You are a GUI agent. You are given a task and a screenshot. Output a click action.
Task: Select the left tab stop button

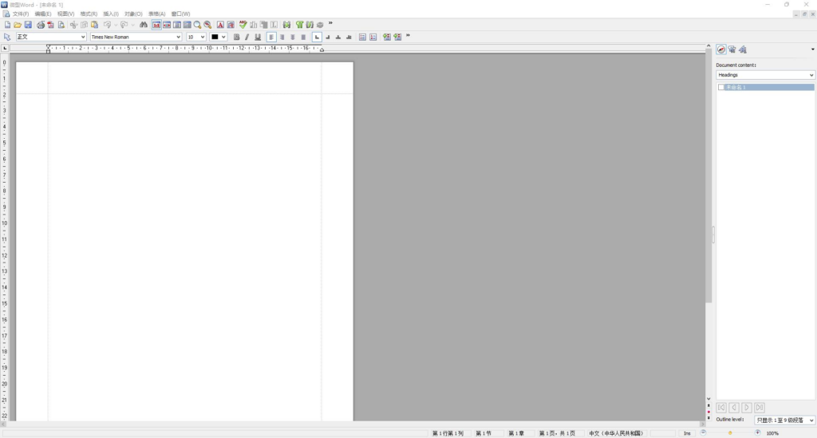click(x=317, y=37)
